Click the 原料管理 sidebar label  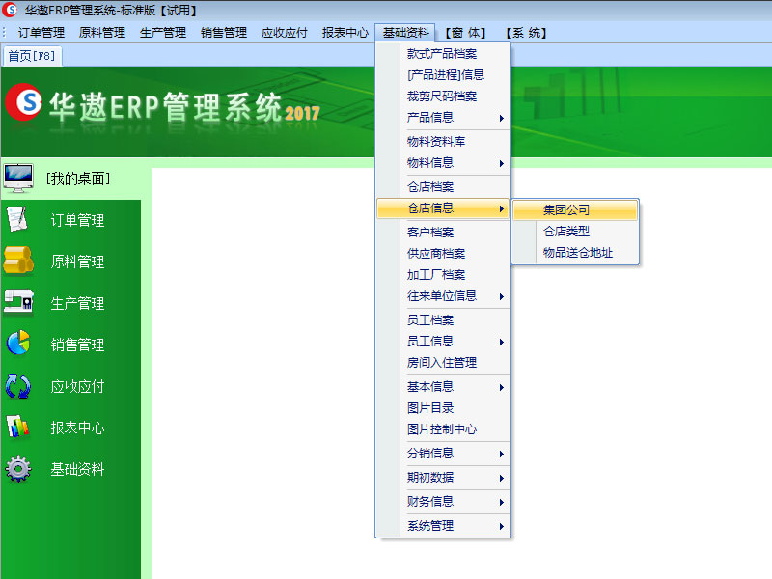[x=78, y=262]
